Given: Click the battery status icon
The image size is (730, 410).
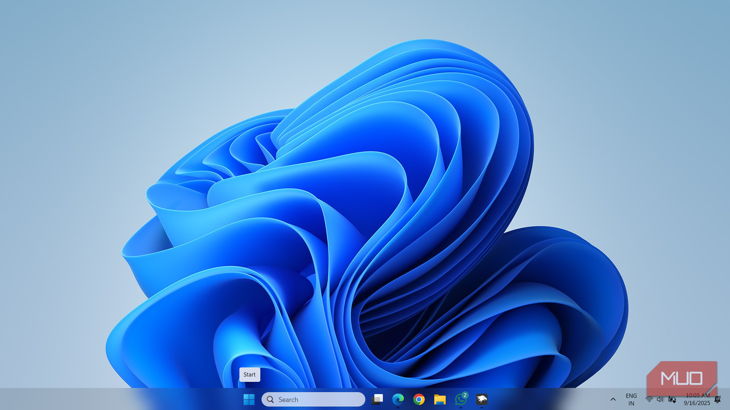Looking at the screenshot, I should [672, 399].
